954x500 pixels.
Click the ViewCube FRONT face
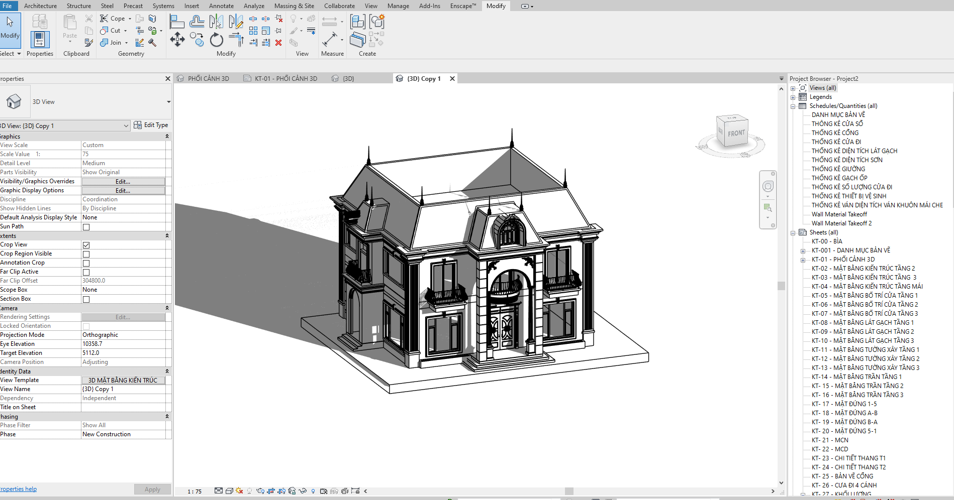point(736,133)
